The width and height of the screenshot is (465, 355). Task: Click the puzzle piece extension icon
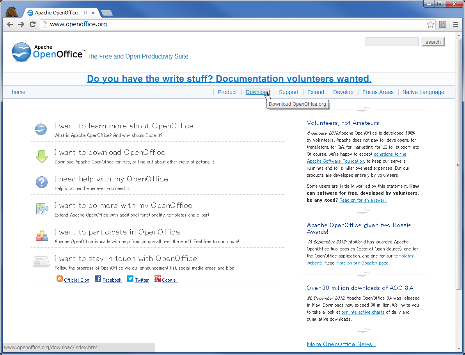pyautogui.click(x=42, y=209)
